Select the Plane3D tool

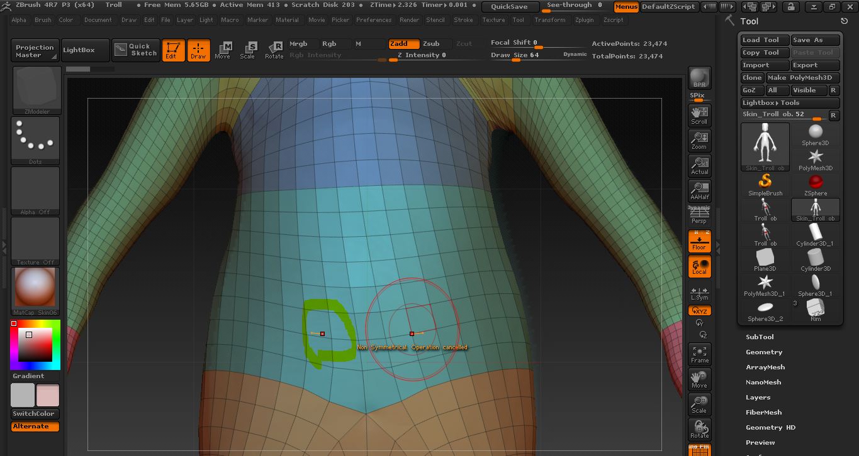click(x=765, y=260)
